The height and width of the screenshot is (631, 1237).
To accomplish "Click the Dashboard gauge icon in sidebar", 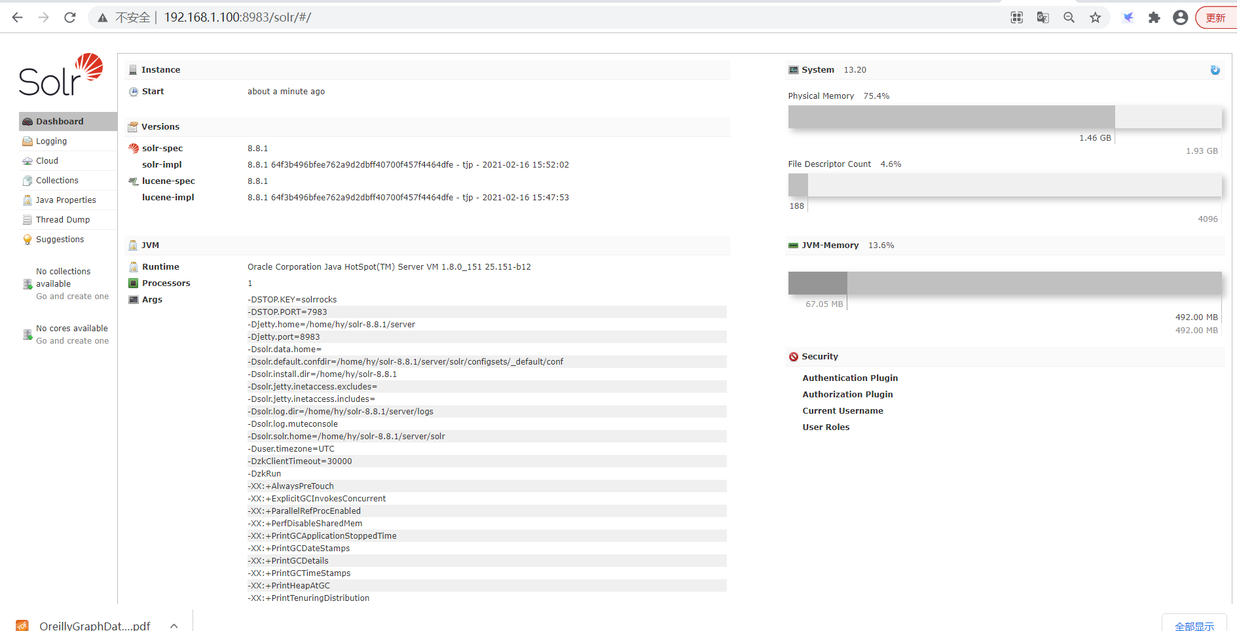I will point(28,122).
